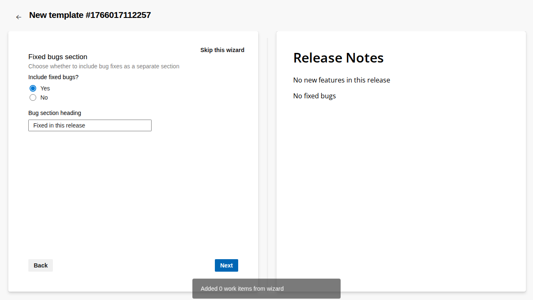Click the 'No' option label text
The width and height of the screenshot is (533, 300).
[x=44, y=97]
